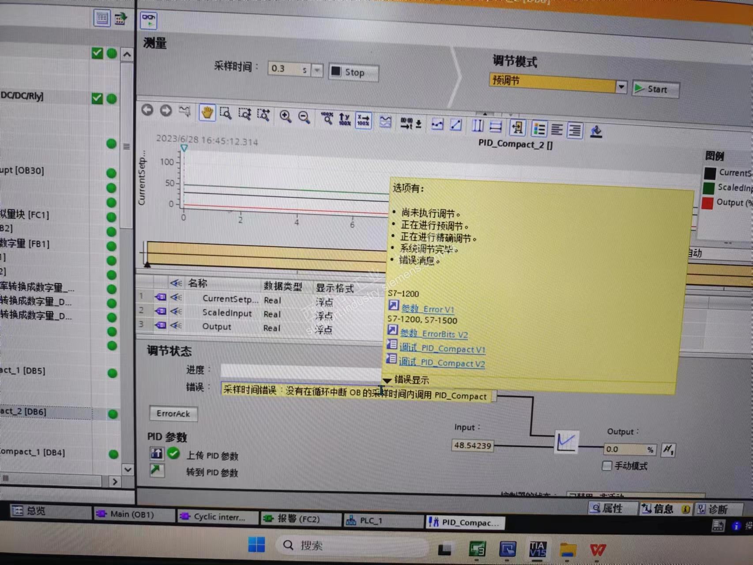
Task: Select the zoom selection magnifier tool
Action: point(226,113)
